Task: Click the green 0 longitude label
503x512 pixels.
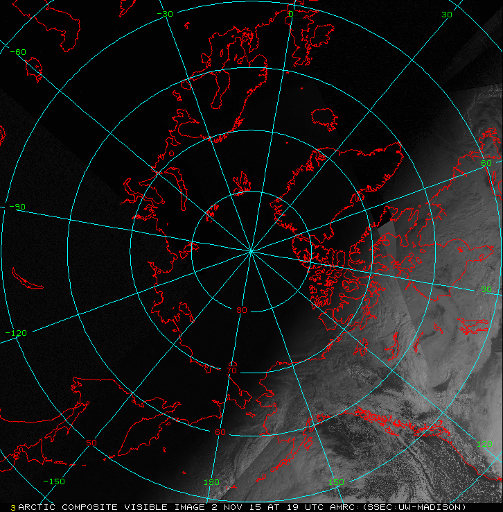Action: [x=291, y=14]
